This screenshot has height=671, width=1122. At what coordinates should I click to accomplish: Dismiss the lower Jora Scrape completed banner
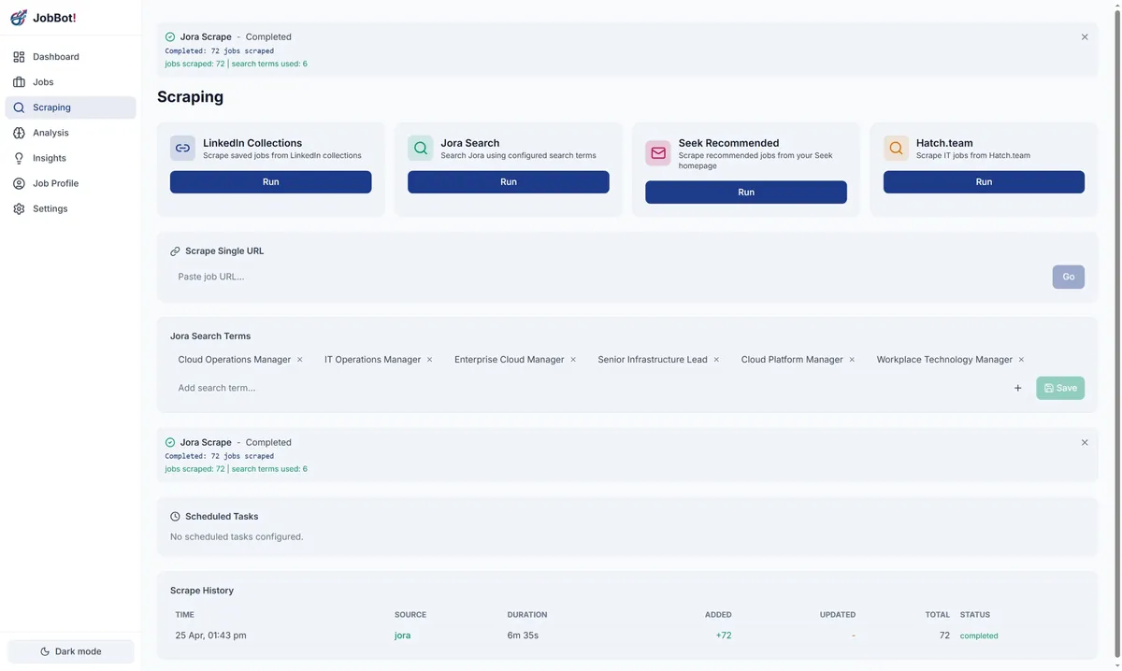click(x=1085, y=443)
